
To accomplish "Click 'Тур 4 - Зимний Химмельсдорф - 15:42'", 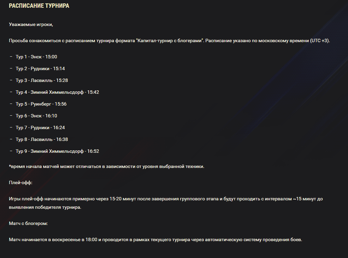I will pyautogui.click(x=57, y=92).
